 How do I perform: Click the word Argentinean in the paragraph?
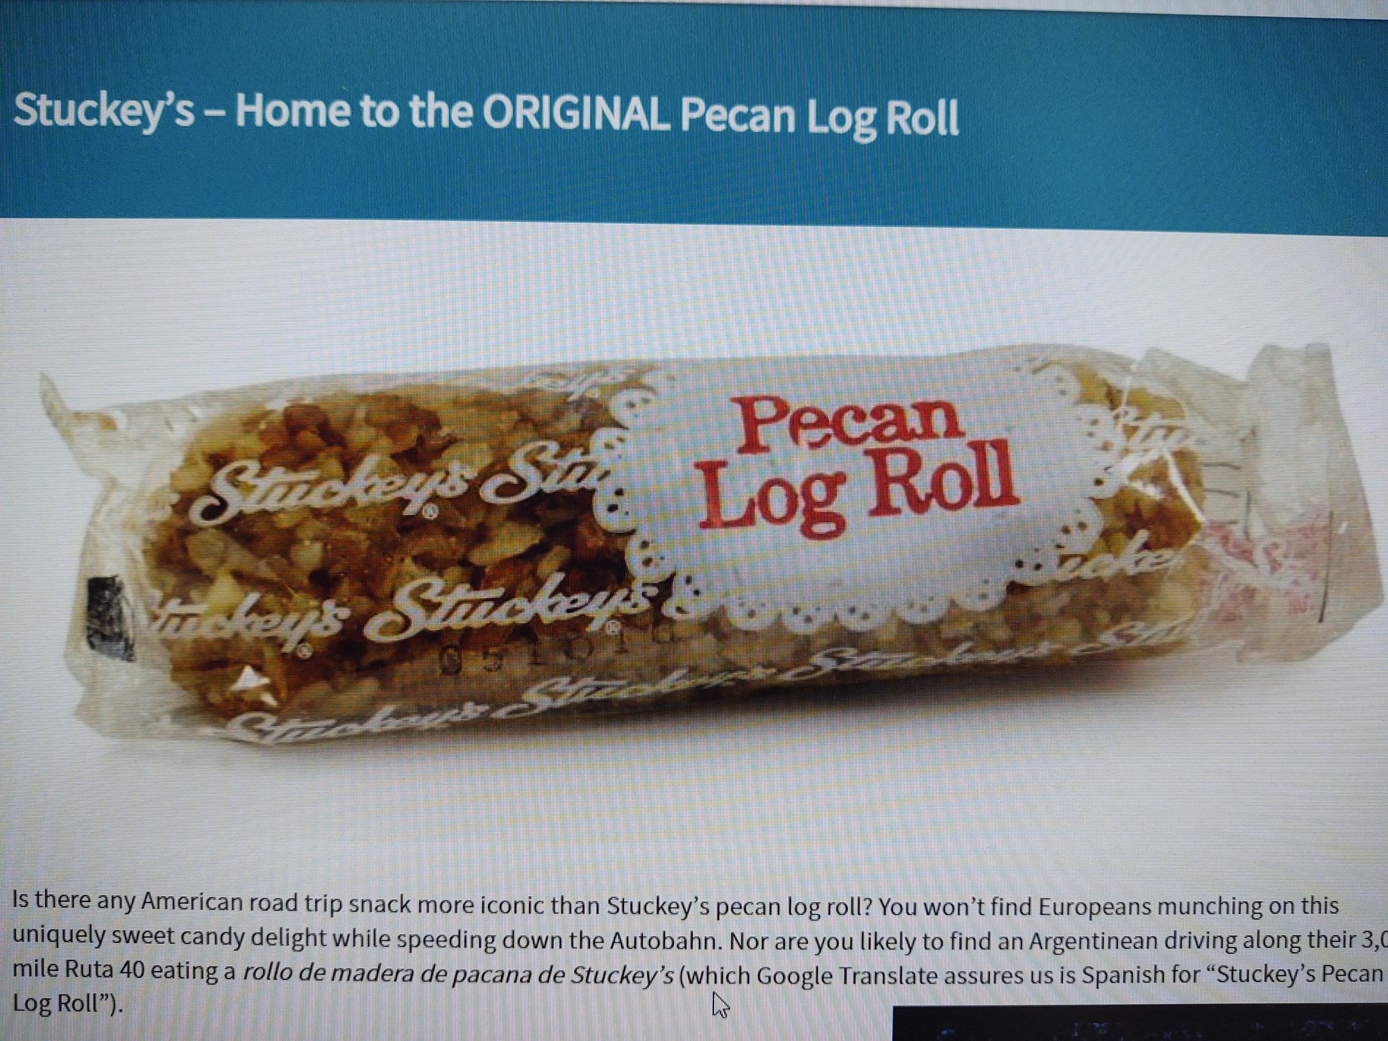click(1098, 940)
